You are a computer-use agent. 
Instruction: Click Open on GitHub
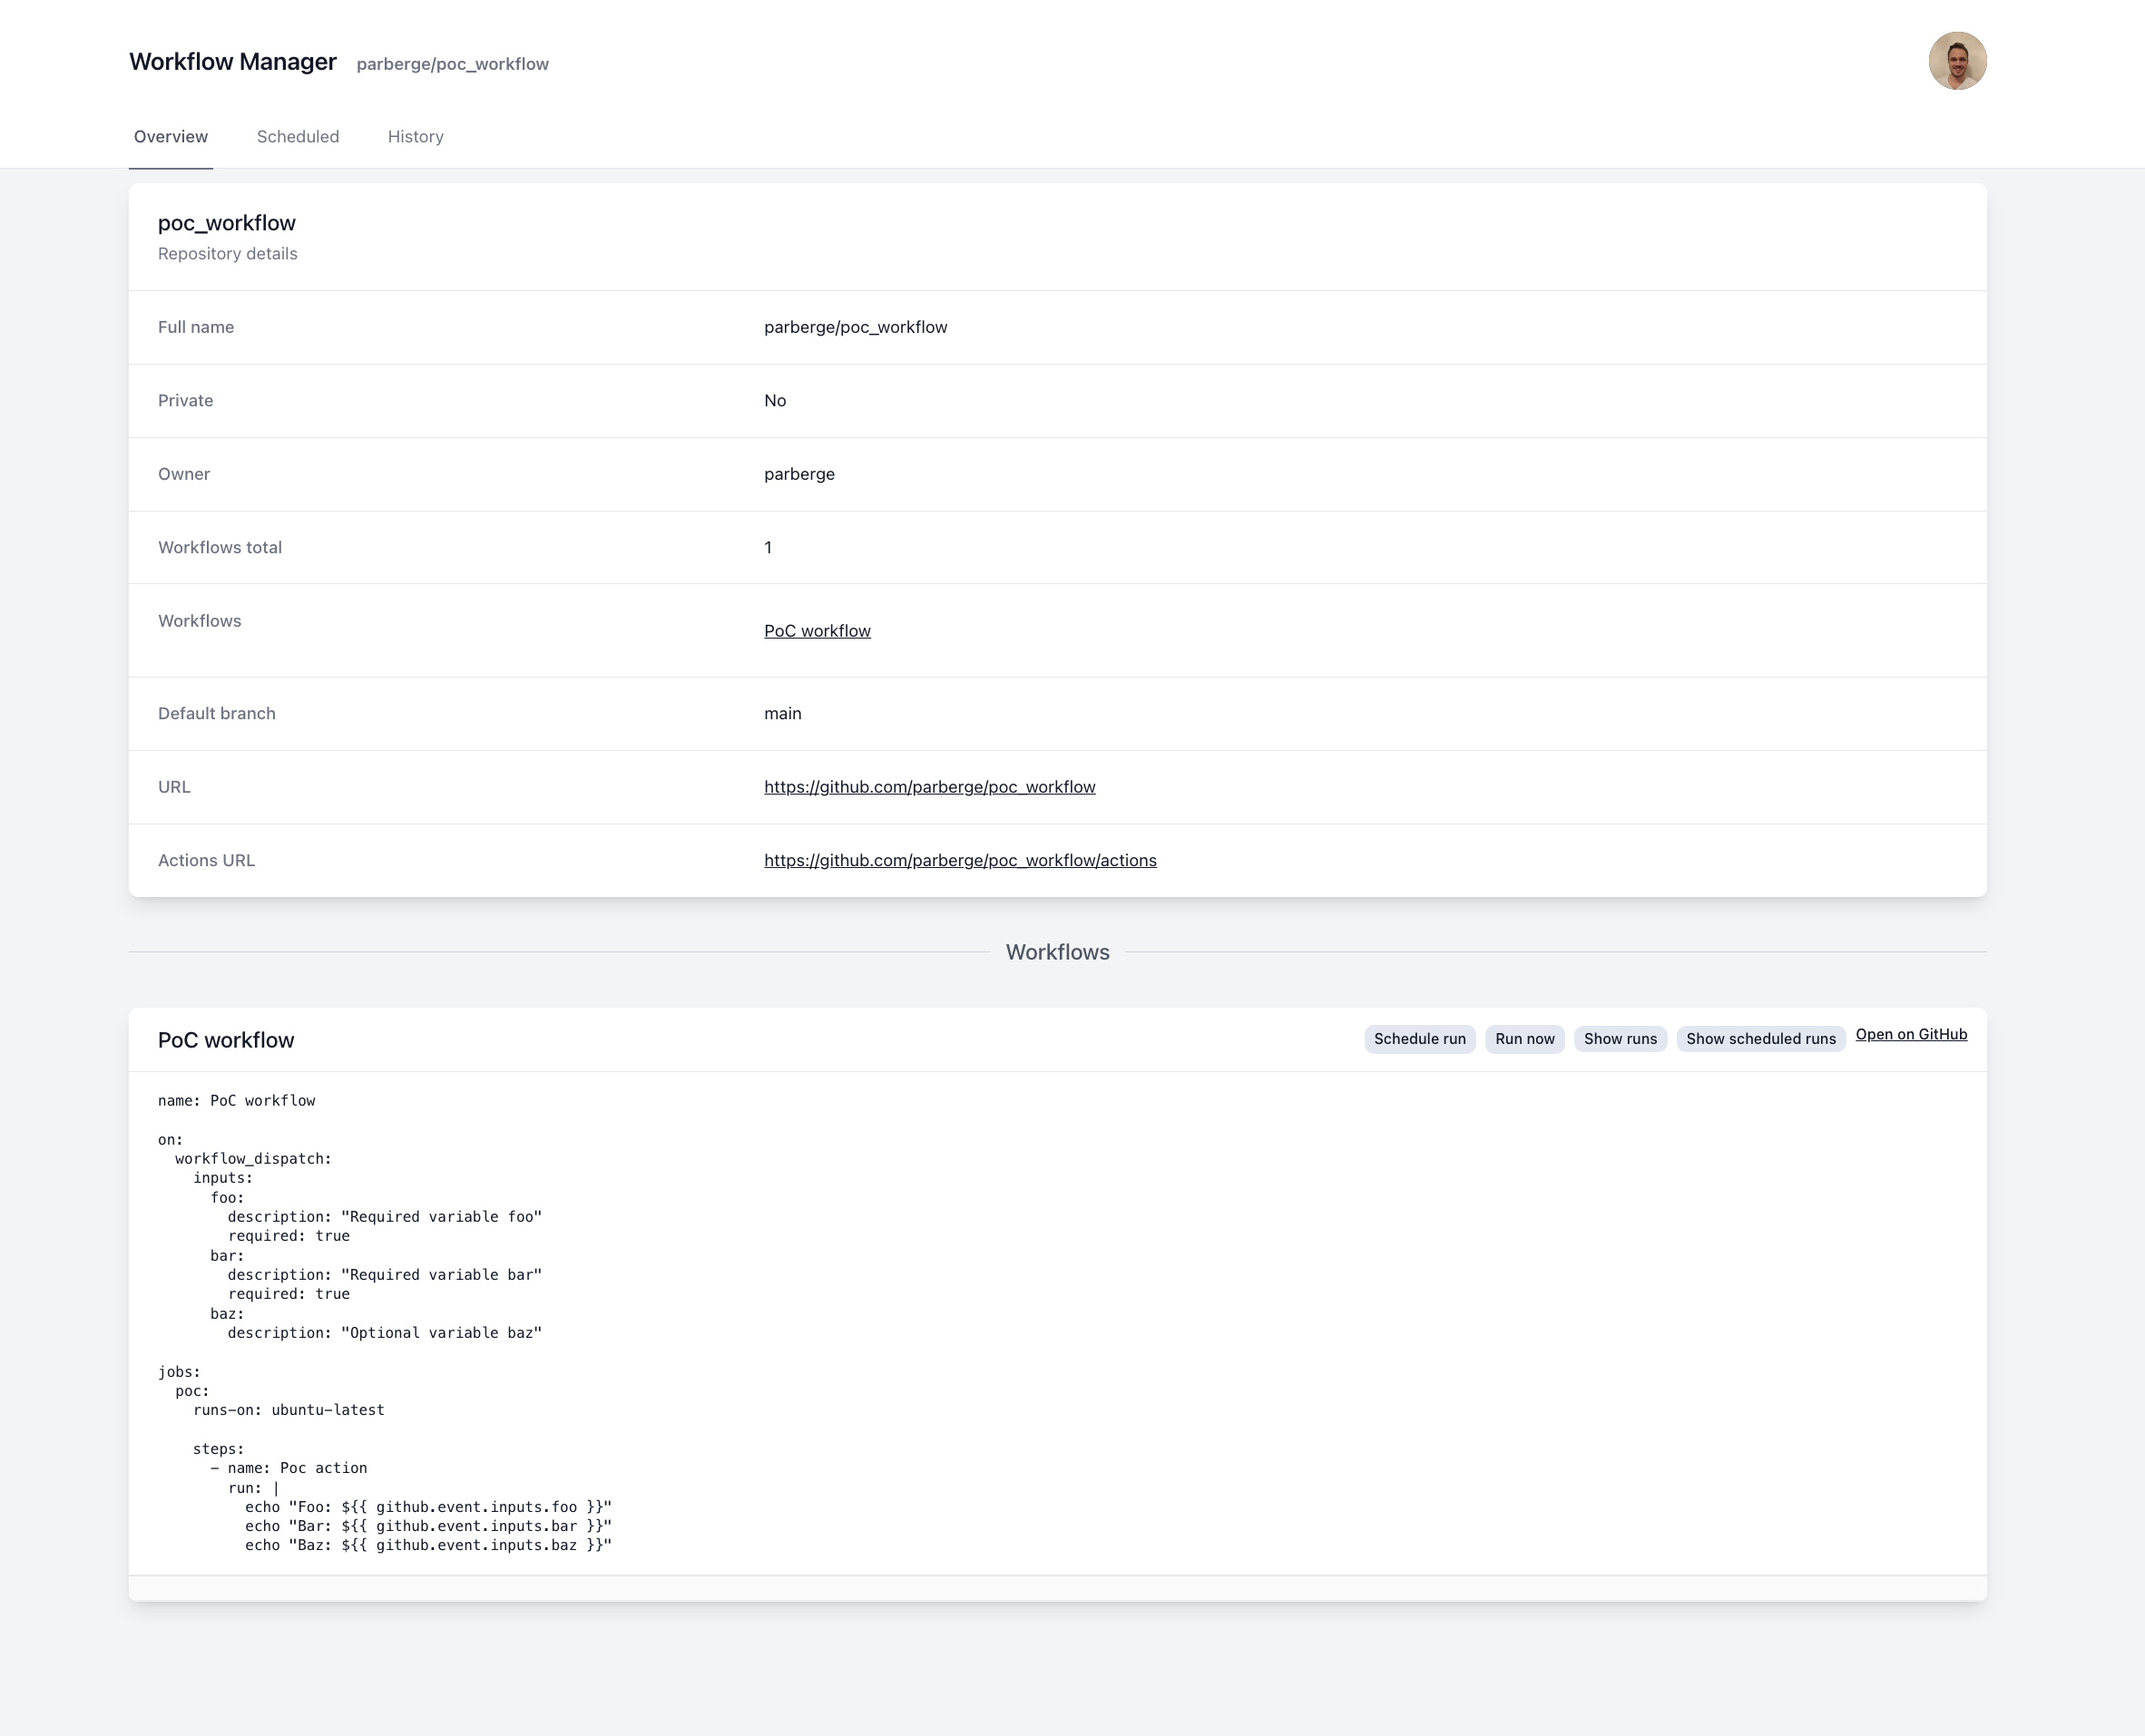(1912, 1035)
